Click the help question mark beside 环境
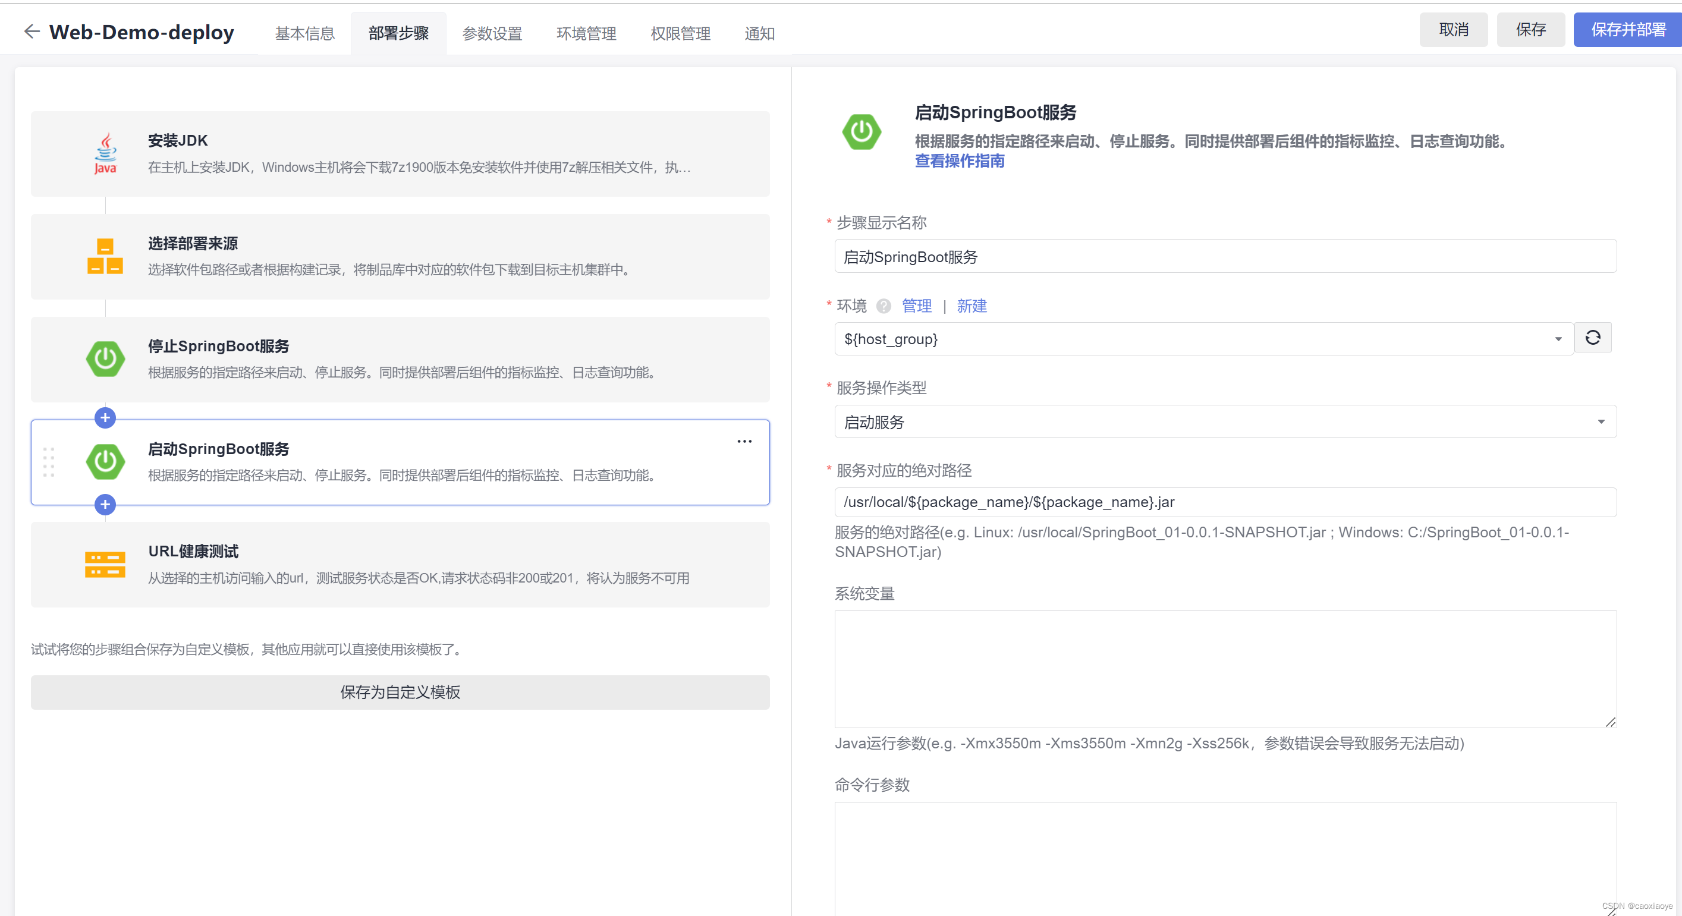Image resolution: width=1682 pixels, height=916 pixels. point(884,306)
